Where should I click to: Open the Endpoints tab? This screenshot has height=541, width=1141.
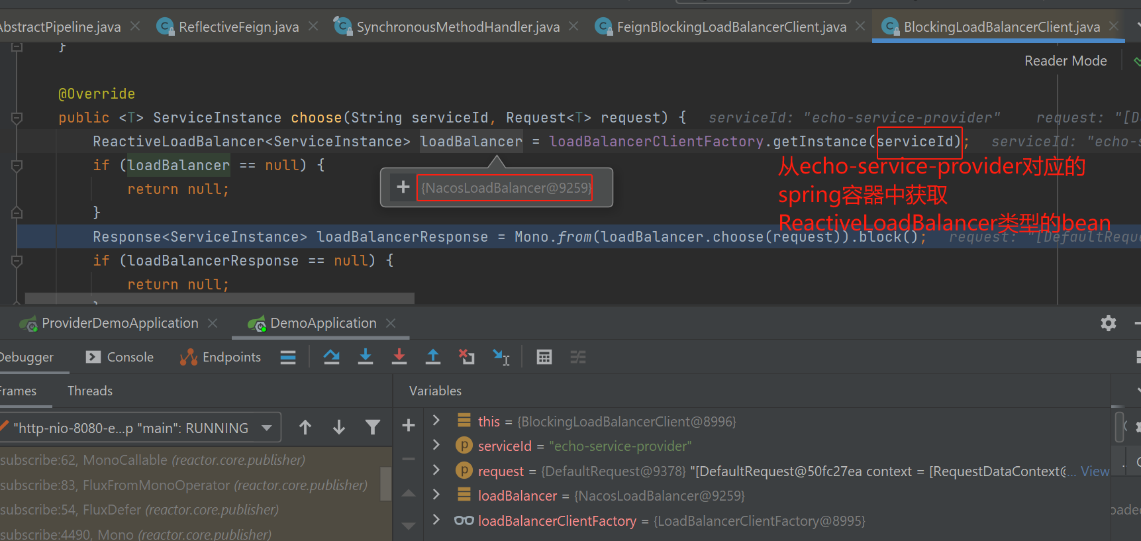[x=220, y=358]
